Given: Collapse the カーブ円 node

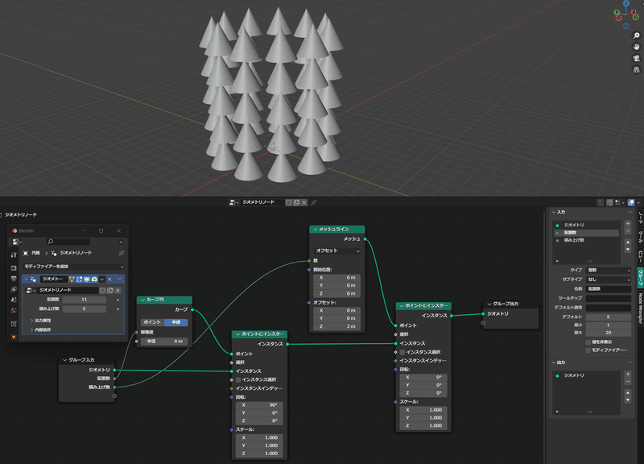Looking at the screenshot, I should [142, 300].
